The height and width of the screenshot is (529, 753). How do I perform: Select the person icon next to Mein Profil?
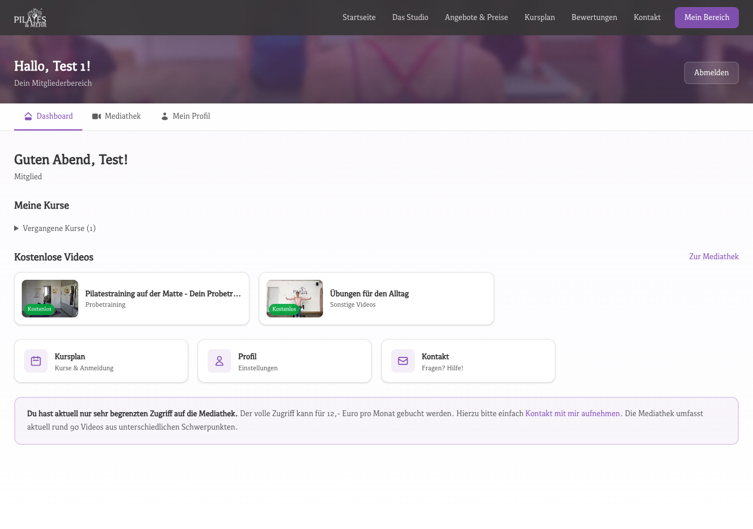(x=165, y=116)
